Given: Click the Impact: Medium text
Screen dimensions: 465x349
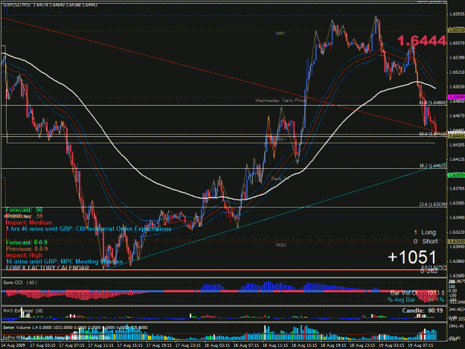Looking at the screenshot, I should (x=29, y=222).
